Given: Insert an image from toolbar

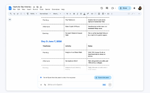Looking at the screenshot, I should [99, 14].
